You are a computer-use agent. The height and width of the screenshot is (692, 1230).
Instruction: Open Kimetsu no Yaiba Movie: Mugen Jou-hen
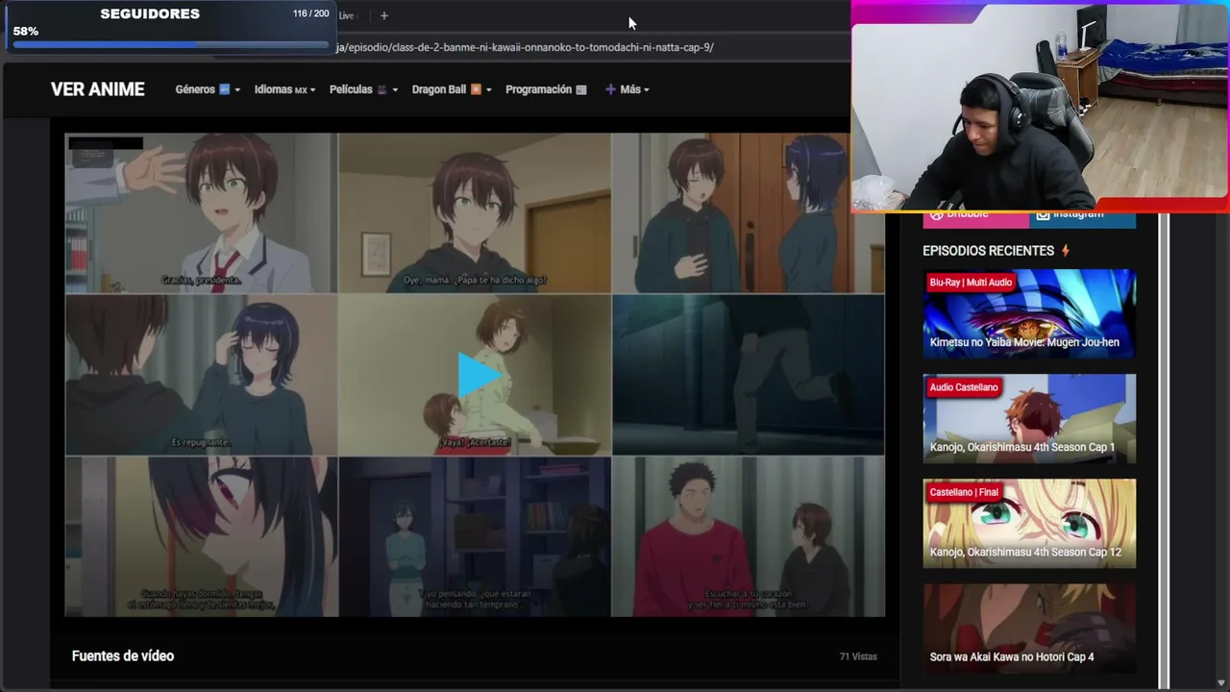[1029, 313]
